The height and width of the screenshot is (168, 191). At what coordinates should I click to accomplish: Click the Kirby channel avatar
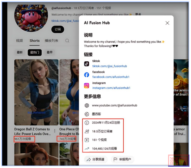31,18
